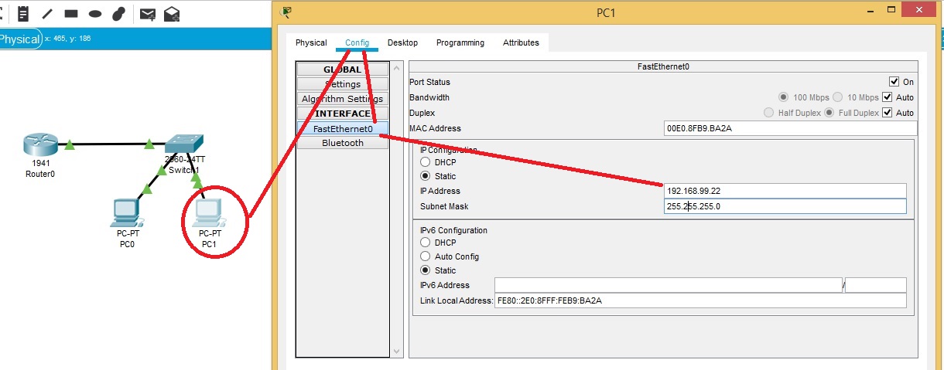Select the Draw Ellipse tool
The image size is (944, 370).
point(95,13)
